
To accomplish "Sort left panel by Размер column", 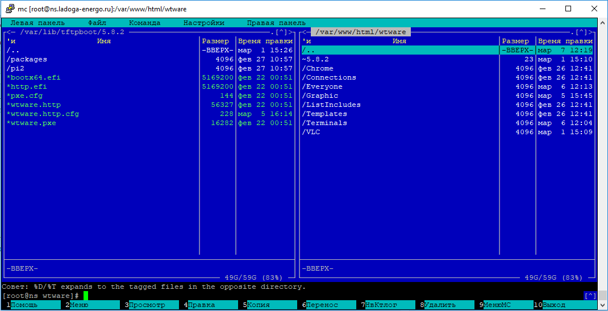I will [x=215, y=41].
